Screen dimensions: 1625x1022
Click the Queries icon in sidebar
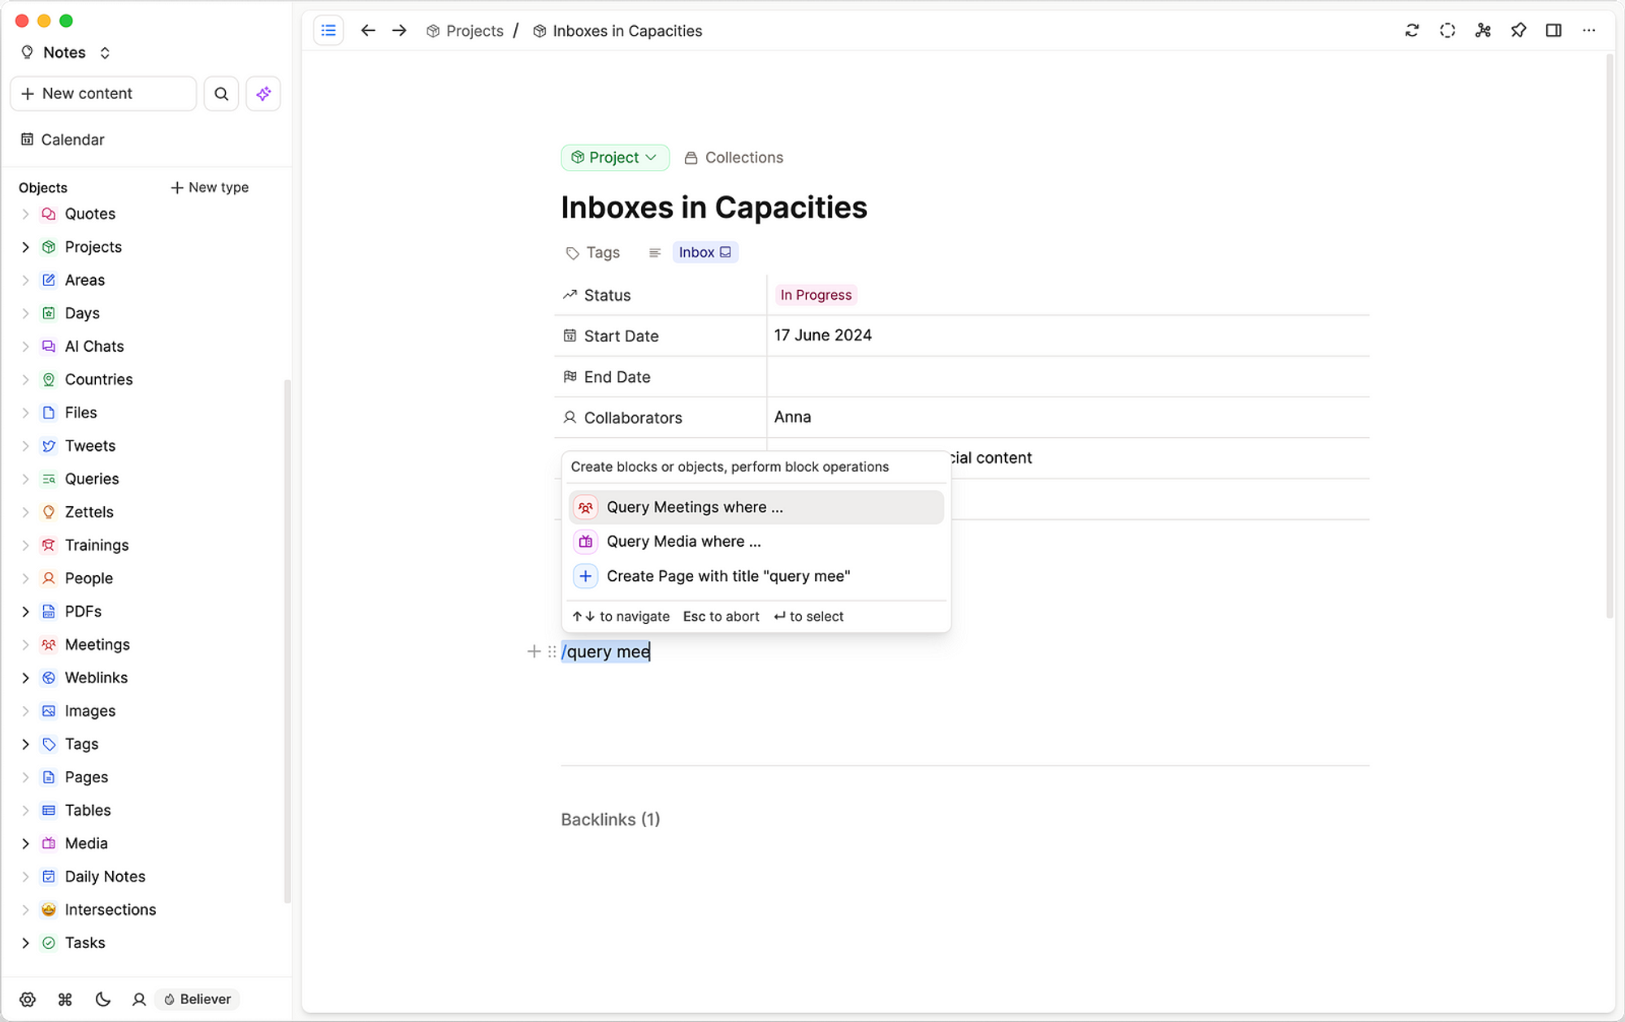click(x=48, y=478)
